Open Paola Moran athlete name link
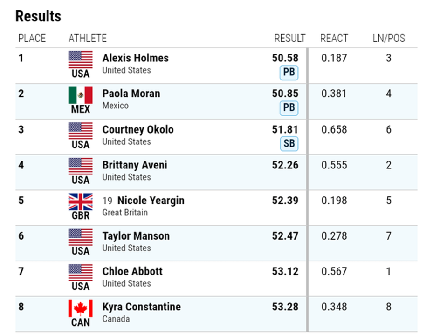This screenshot has width=433, height=335. coord(131,94)
